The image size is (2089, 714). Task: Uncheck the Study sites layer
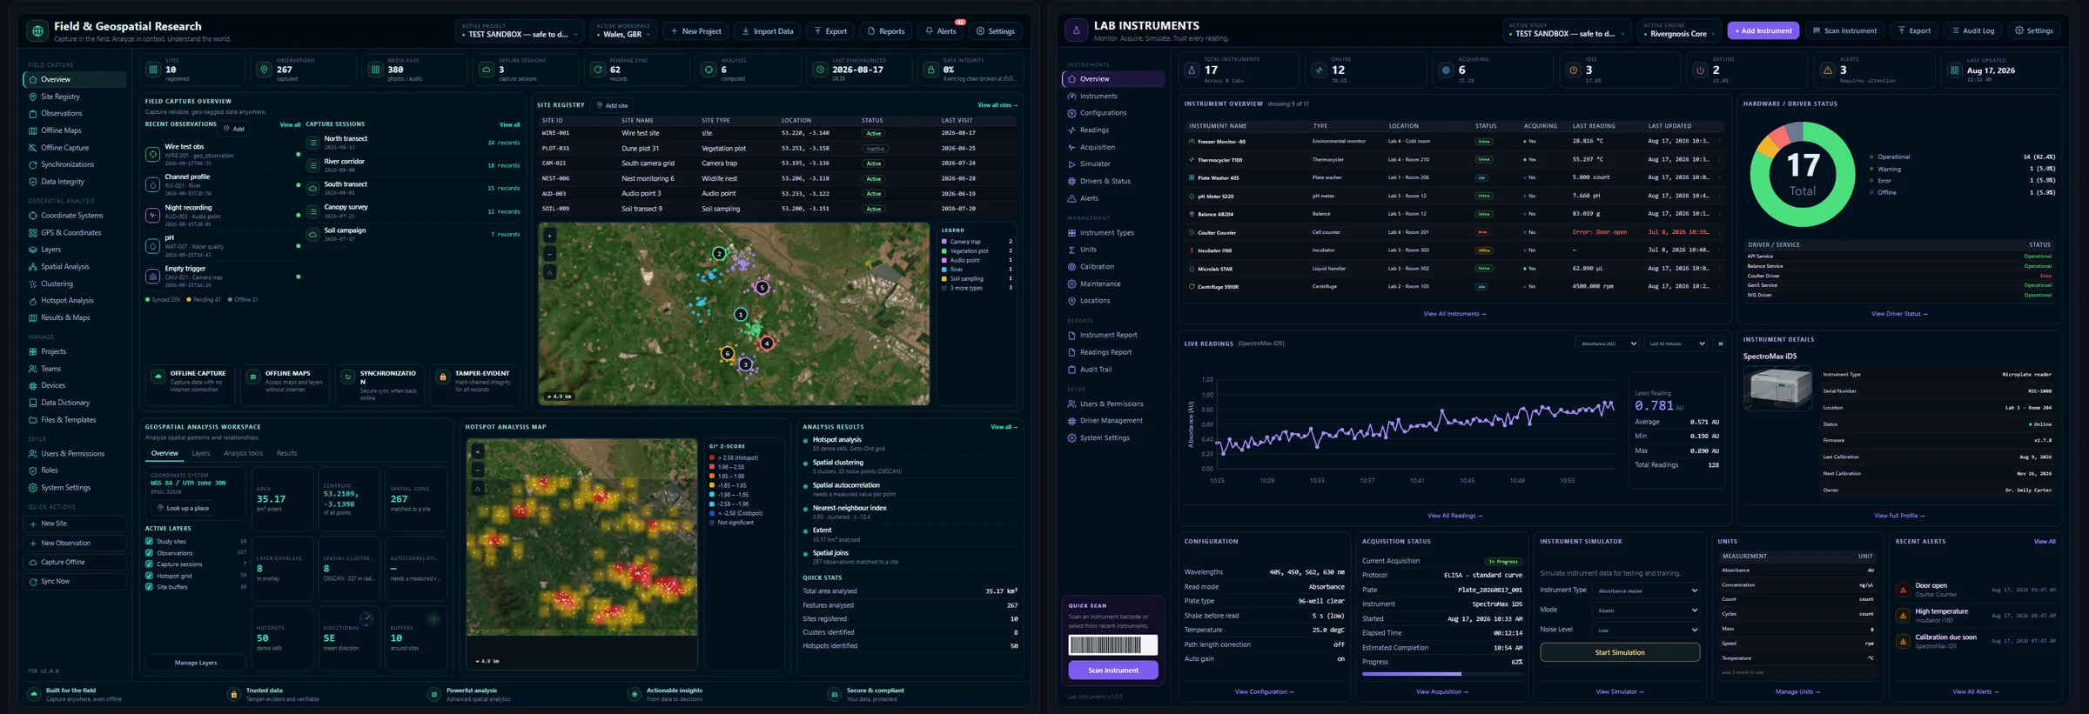(149, 542)
